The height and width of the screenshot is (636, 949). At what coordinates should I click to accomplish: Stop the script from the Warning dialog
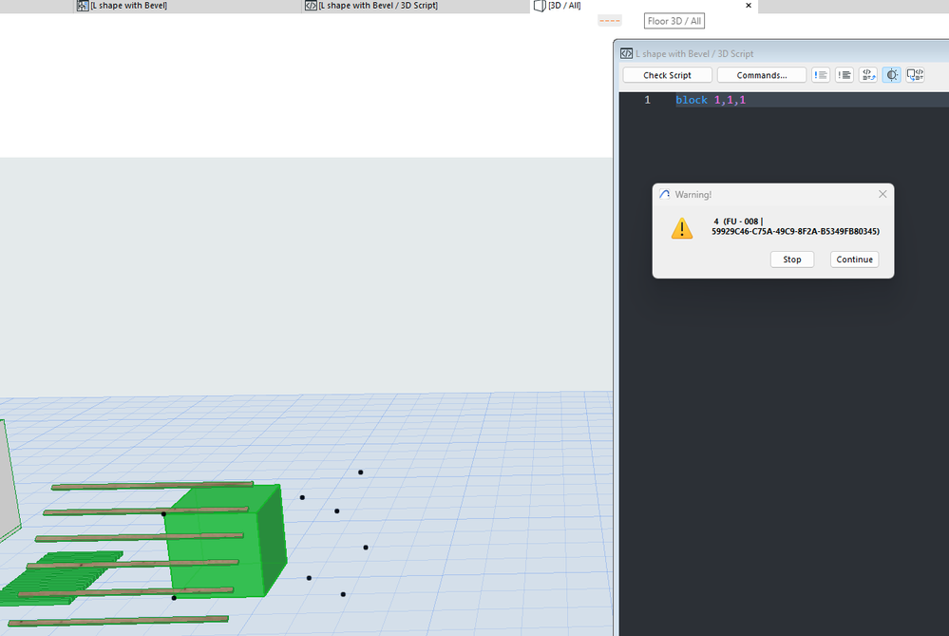pyautogui.click(x=791, y=260)
